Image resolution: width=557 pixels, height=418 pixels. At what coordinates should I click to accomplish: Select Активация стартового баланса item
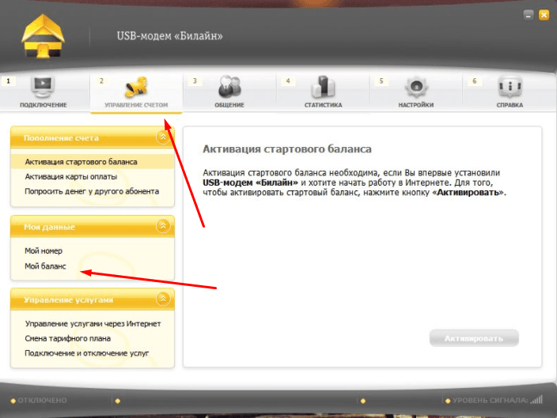click(x=93, y=162)
